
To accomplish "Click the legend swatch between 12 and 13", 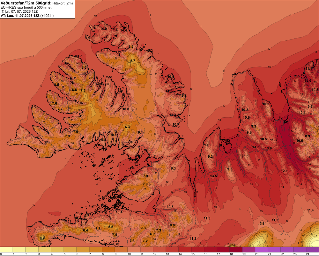I will point(159,250).
